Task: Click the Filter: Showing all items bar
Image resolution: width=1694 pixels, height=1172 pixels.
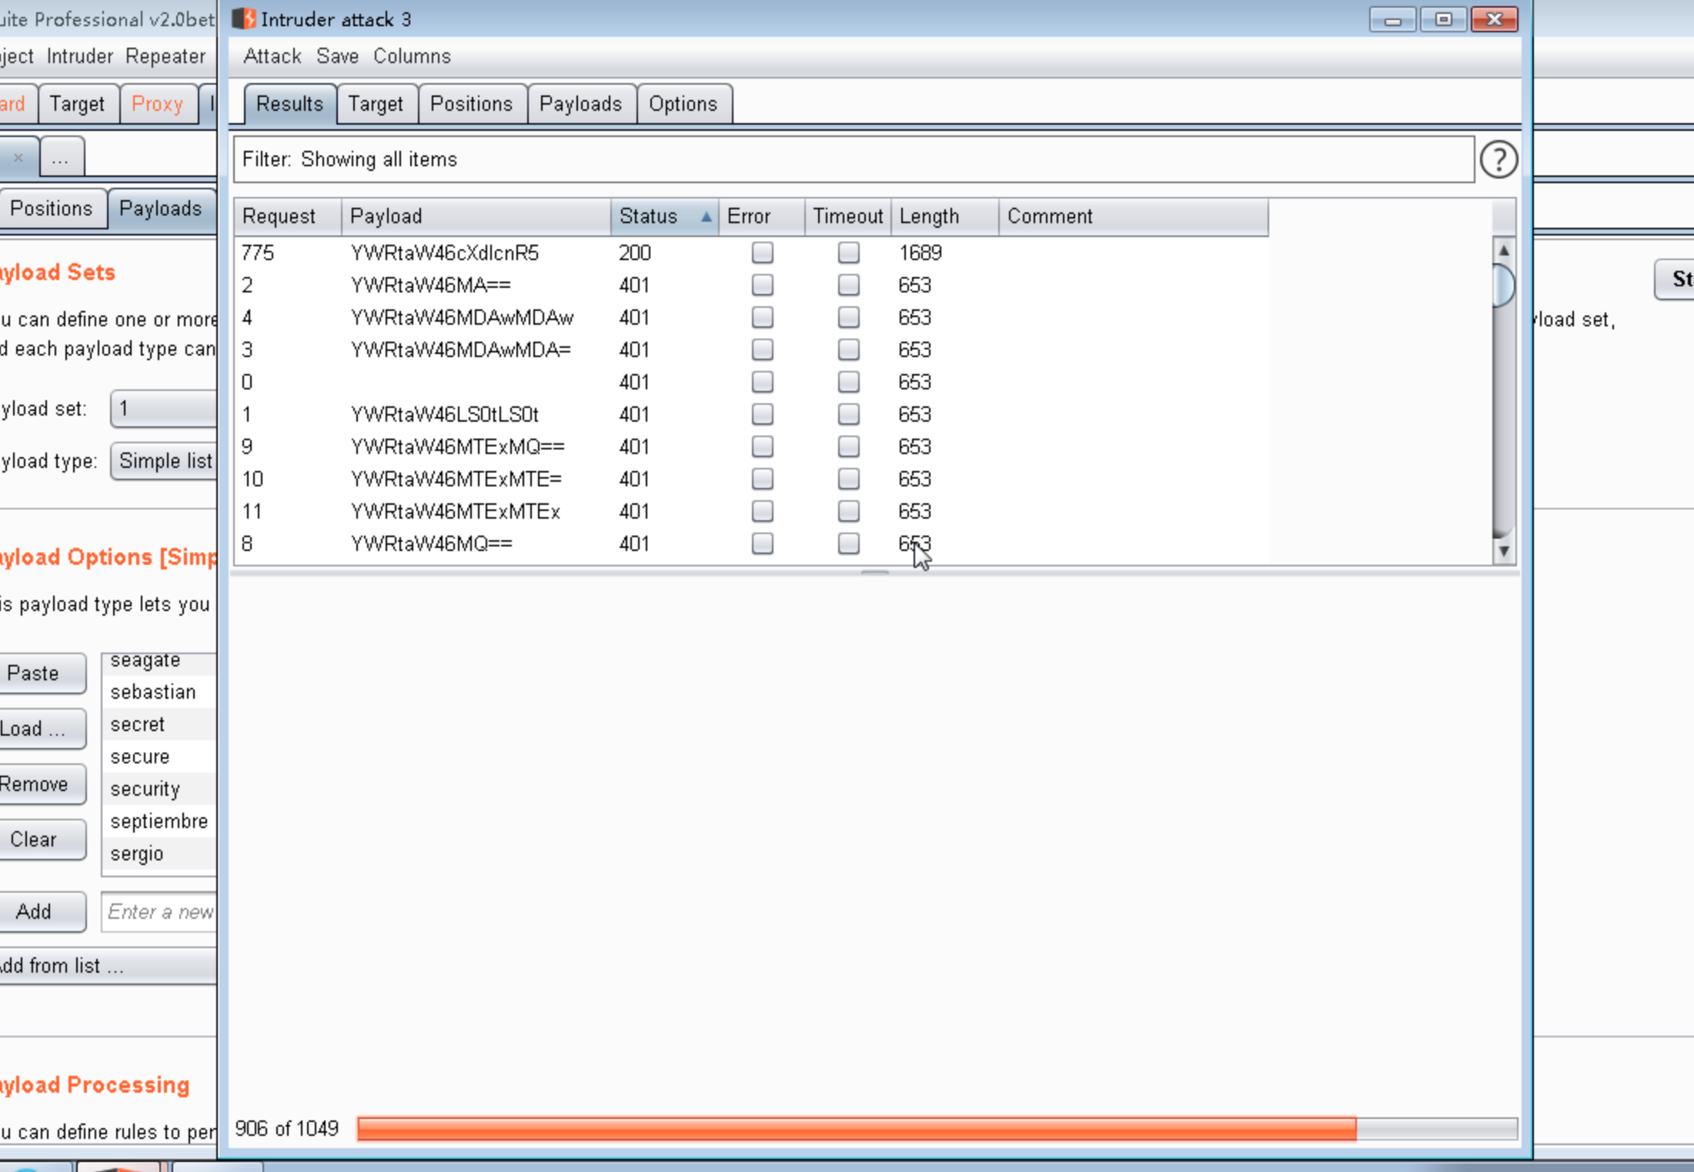Action: click(853, 160)
